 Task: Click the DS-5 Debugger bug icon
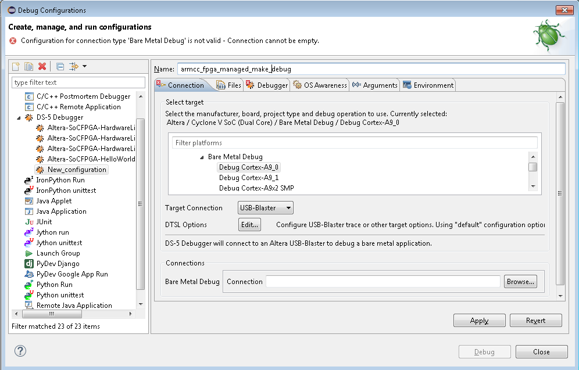tap(29, 117)
